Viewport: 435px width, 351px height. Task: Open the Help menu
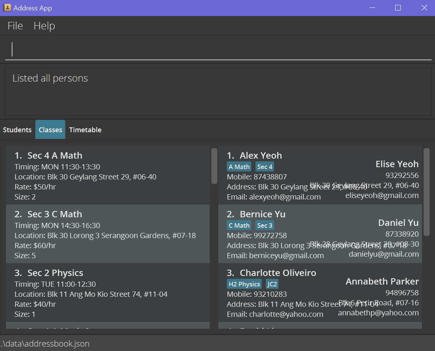44,26
